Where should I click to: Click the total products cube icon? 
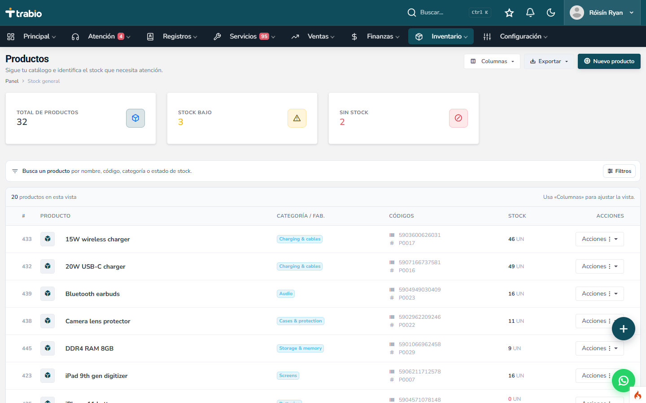coord(135,118)
